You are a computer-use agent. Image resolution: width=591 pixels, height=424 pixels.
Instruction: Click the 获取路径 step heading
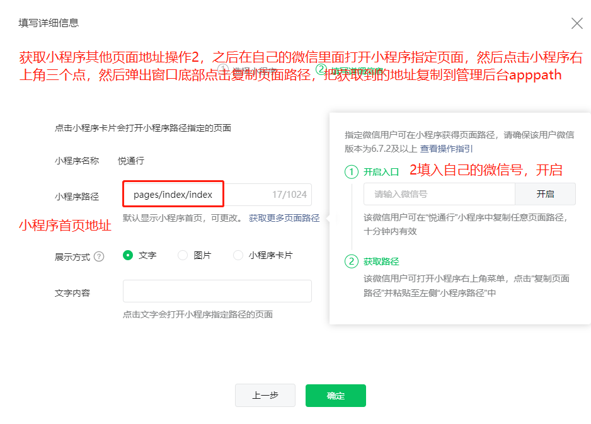[381, 261]
